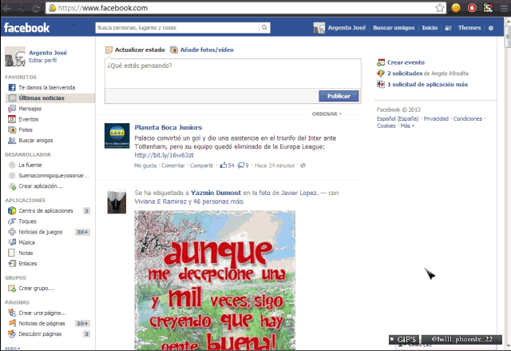The width and height of the screenshot is (511, 351).
Task: Open Themes in the top bar
Action: [469, 28]
